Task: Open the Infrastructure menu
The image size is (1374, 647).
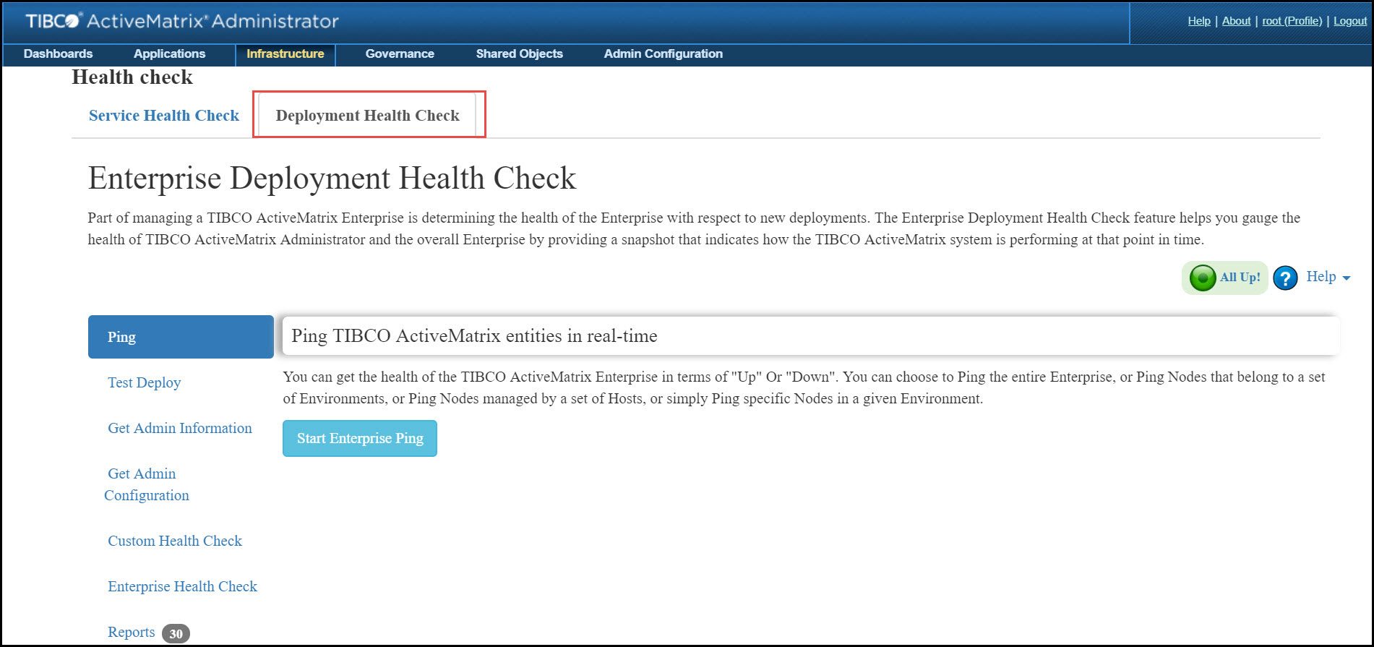Action: point(285,54)
